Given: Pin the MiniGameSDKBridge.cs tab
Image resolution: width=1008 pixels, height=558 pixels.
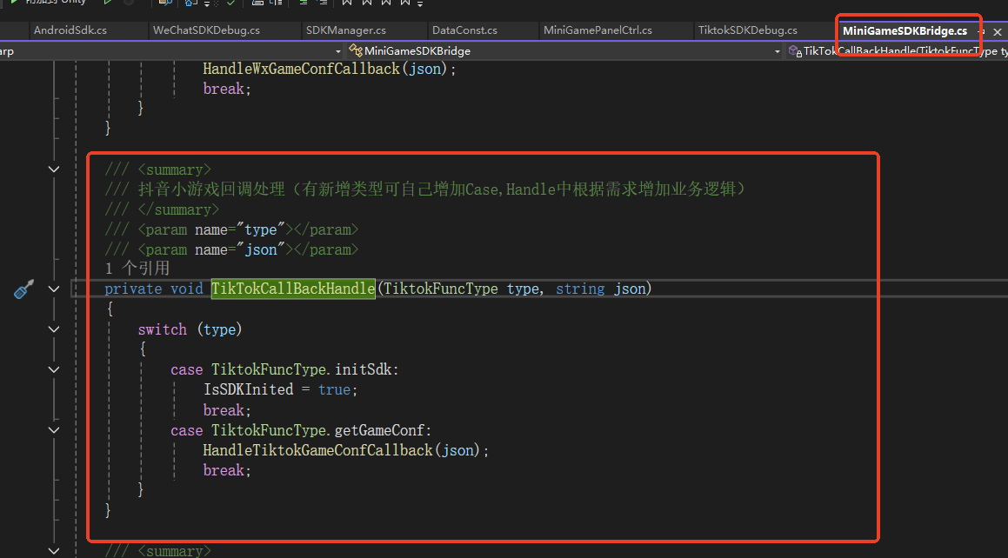Looking at the screenshot, I should tap(981, 31).
